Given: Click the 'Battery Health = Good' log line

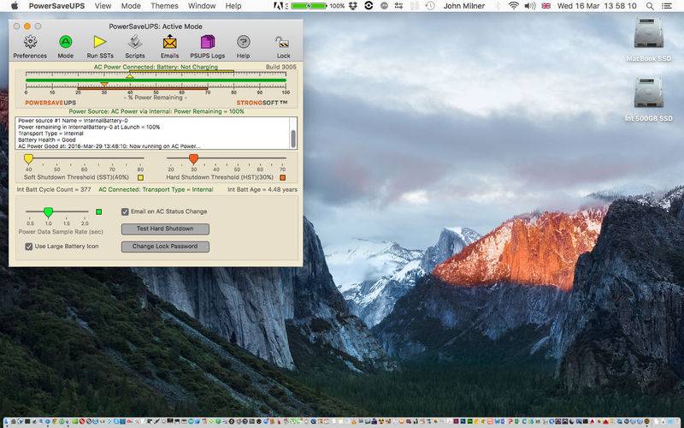Looking at the screenshot, I should click(x=47, y=140).
